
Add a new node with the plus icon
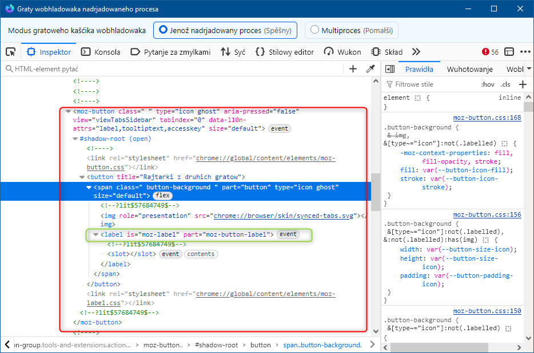(x=353, y=69)
